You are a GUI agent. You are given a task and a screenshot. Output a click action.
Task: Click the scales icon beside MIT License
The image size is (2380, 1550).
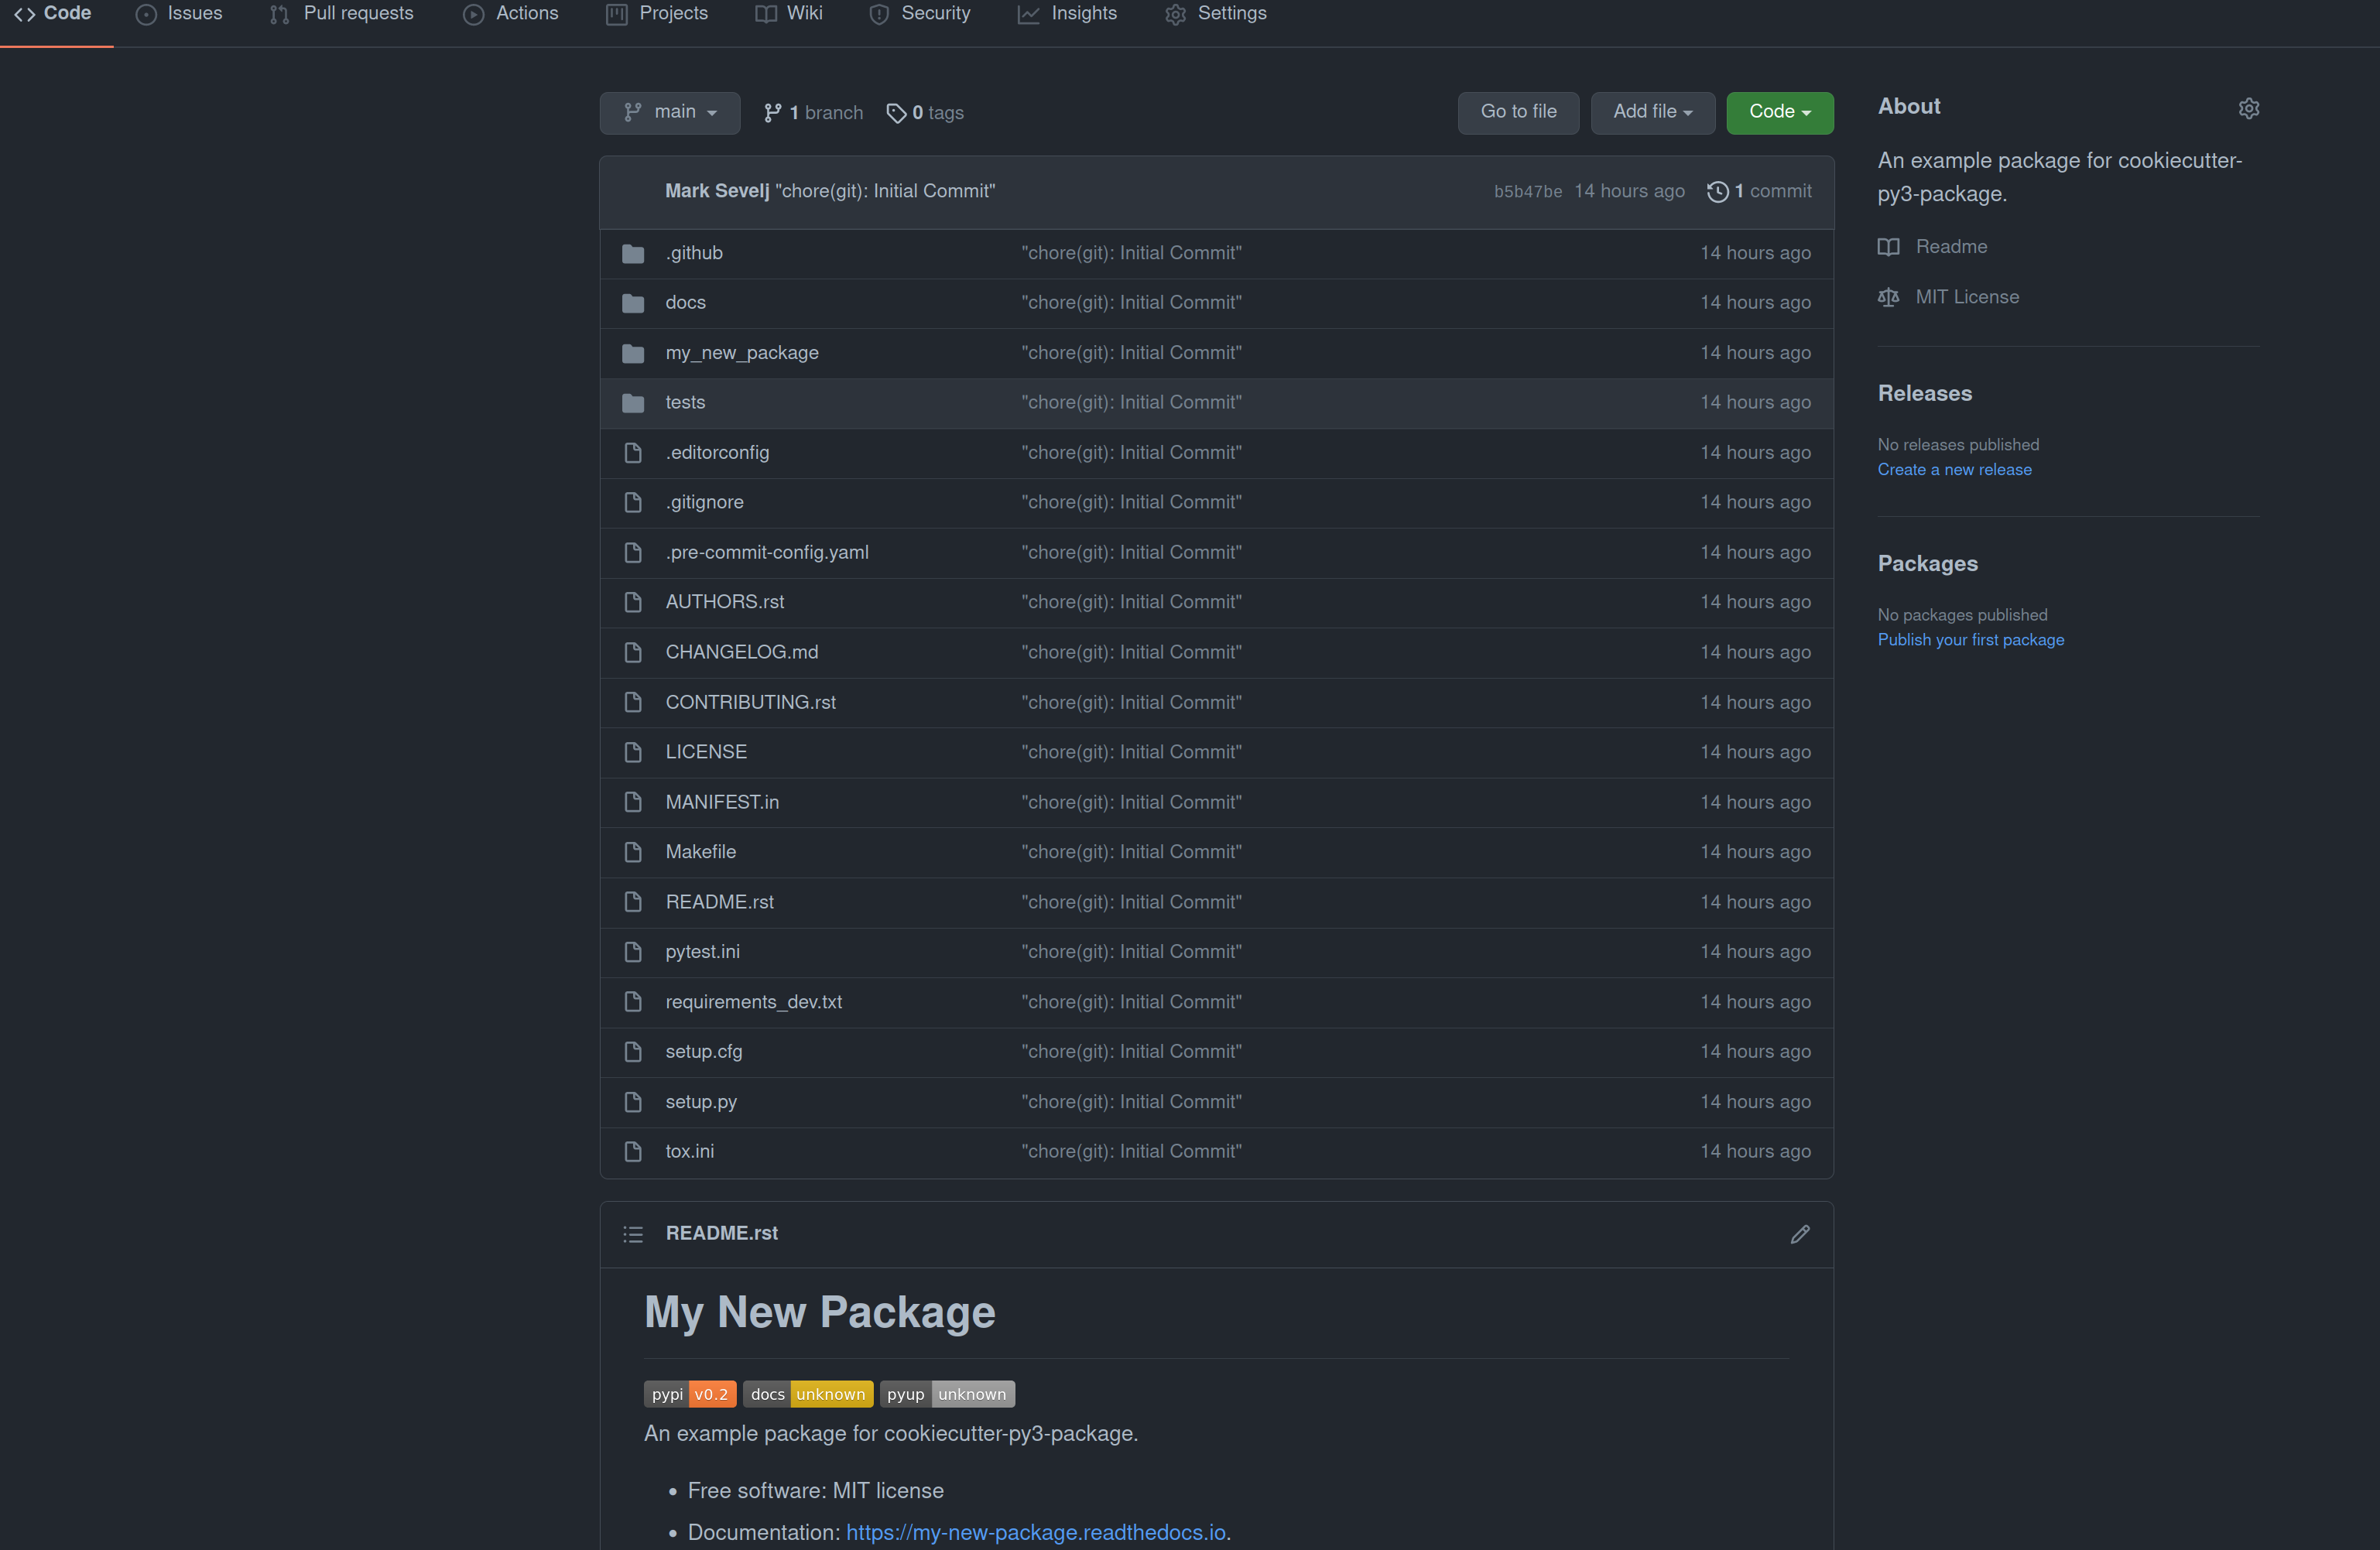(1888, 297)
